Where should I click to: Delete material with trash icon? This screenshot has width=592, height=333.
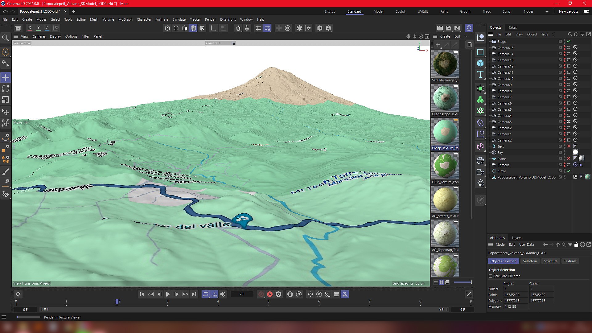point(469,45)
